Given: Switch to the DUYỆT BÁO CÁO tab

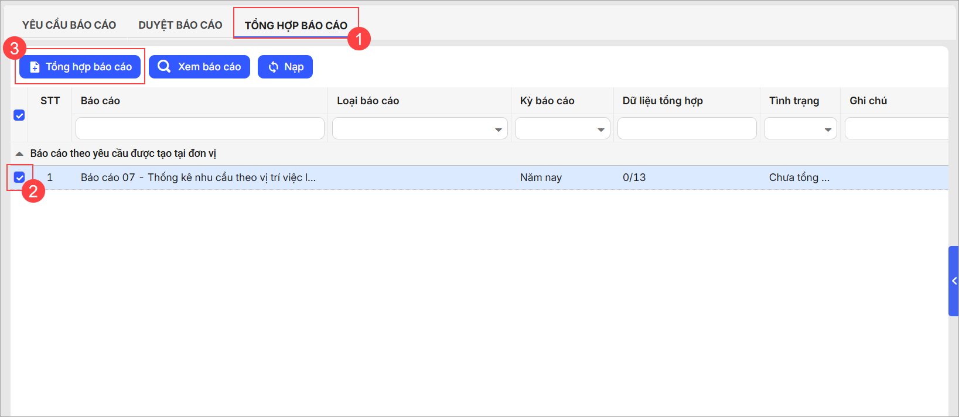Looking at the screenshot, I should [180, 25].
